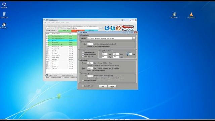This screenshot has width=215, height=121.
Task: Close the Edit Settings dialog
Action: [136, 32]
